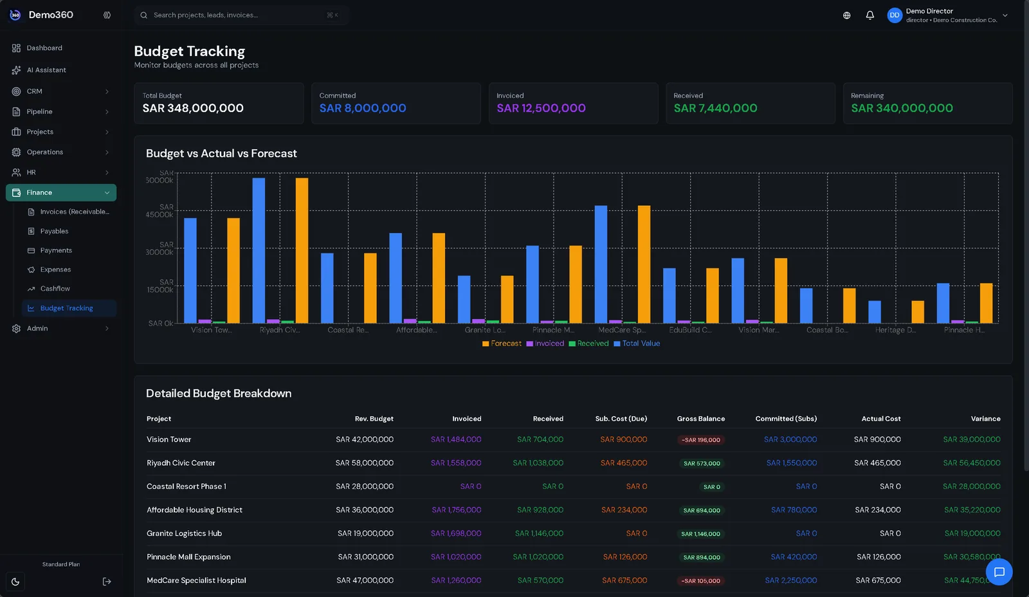This screenshot has height=597, width=1029.
Task: Open the user account dropdown arrow
Action: 1005,15
